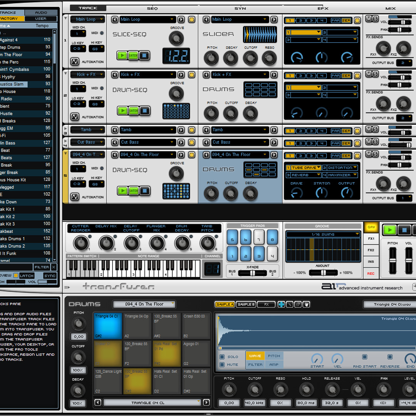Click the Sync icon in the browser footer
416x416 pixels.
point(50,276)
